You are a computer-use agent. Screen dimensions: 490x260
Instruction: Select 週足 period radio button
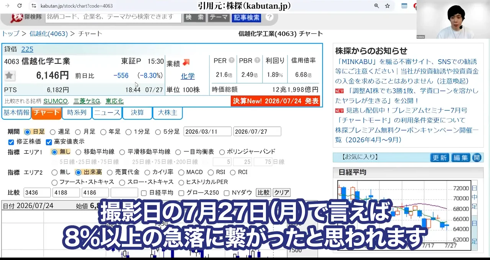coord(52,132)
